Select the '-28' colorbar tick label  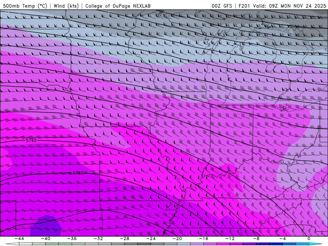click(x=125, y=239)
